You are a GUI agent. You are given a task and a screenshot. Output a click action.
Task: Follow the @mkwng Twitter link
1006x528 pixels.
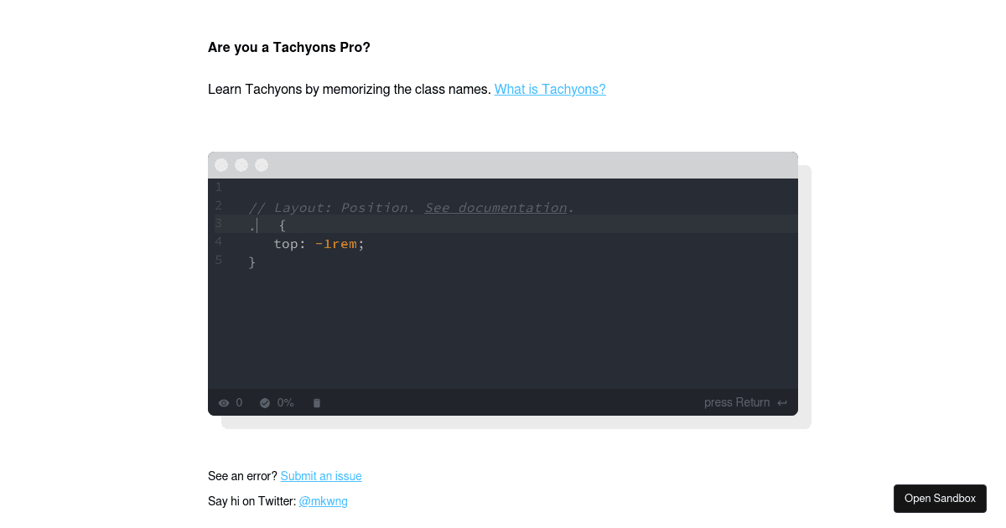click(x=323, y=501)
